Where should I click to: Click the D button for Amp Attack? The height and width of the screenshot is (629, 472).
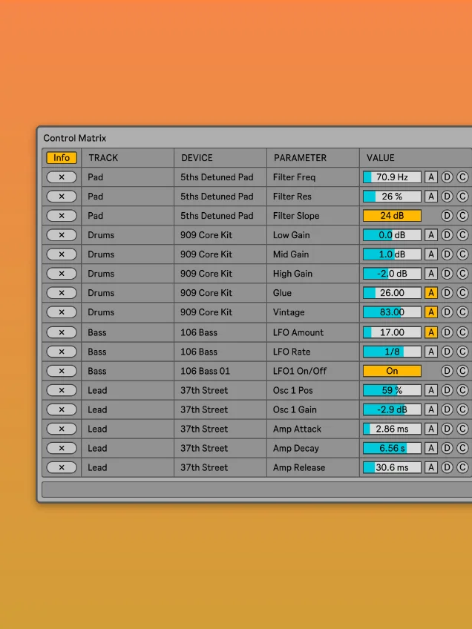(x=447, y=429)
